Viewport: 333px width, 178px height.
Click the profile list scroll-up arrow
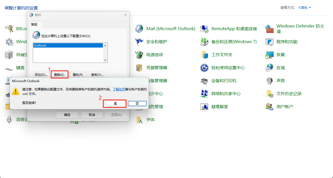105,45
